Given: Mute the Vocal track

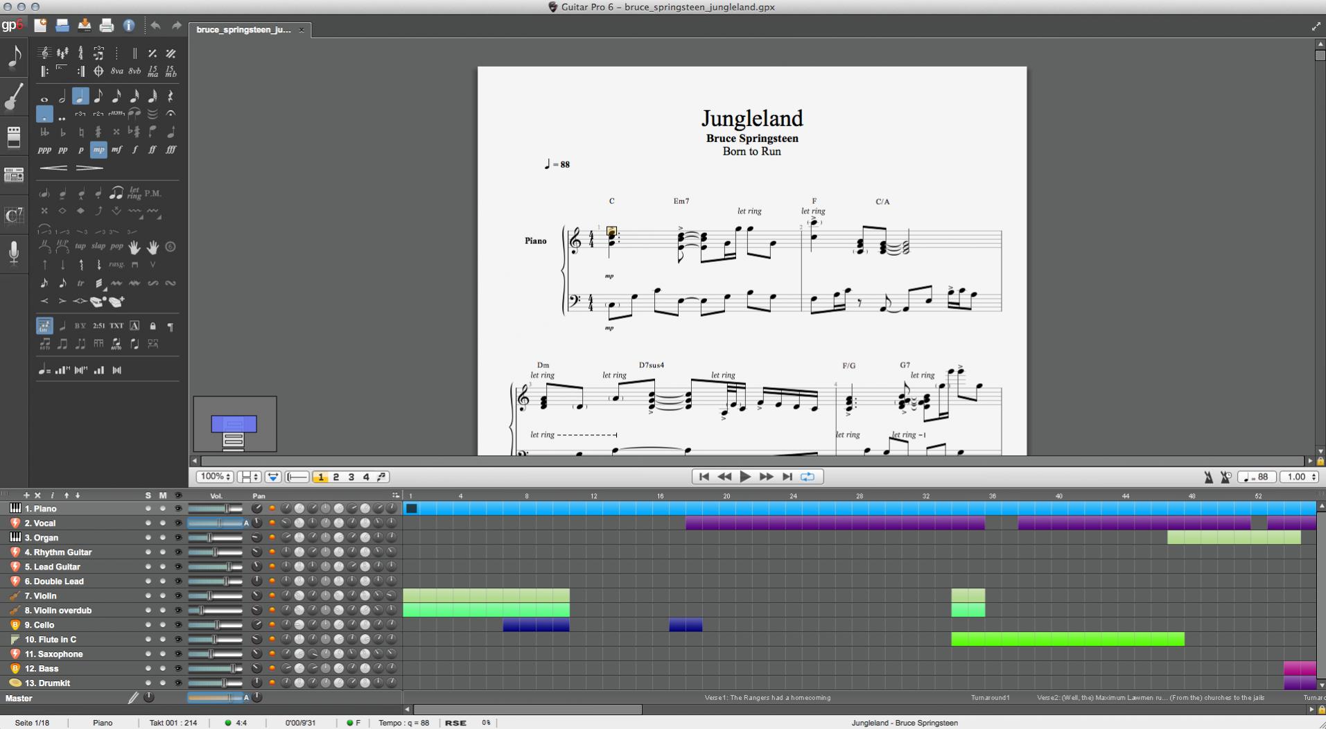Looking at the screenshot, I should click(x=163, y=523).
